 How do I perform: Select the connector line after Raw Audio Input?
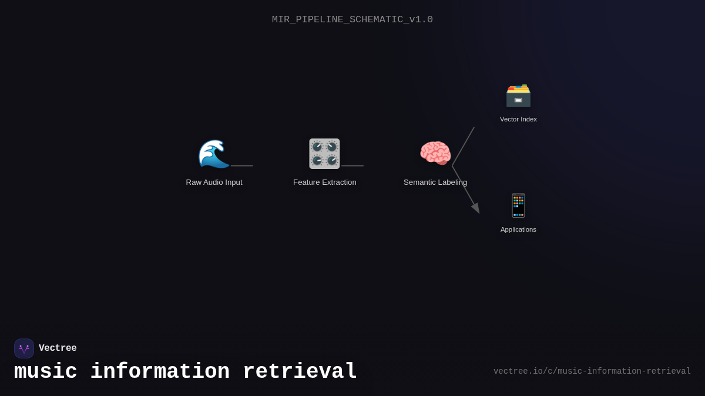click(x=242, y=166)
